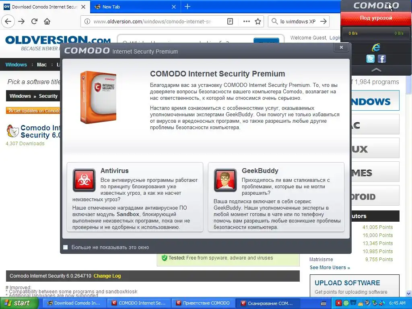Click the '9,755 Points' entry

[379, 260]
